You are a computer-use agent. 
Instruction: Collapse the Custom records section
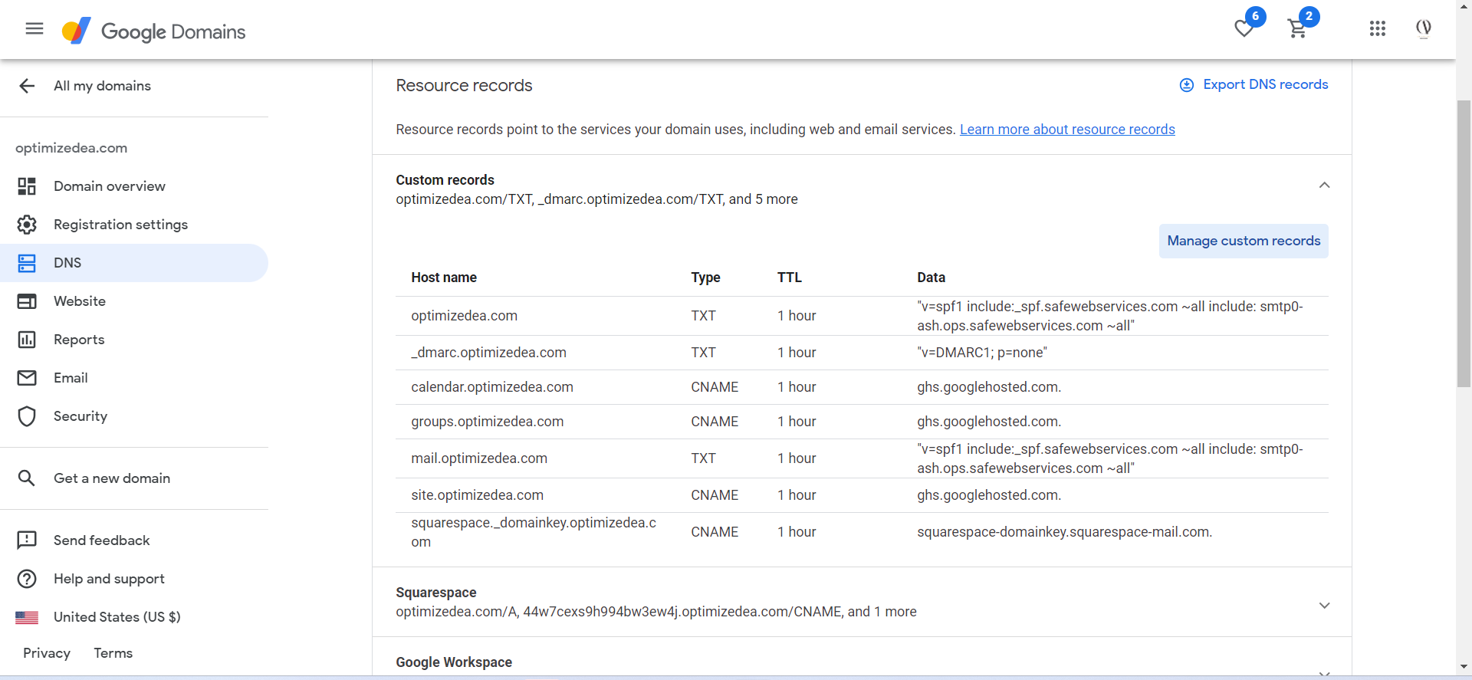1324,186
